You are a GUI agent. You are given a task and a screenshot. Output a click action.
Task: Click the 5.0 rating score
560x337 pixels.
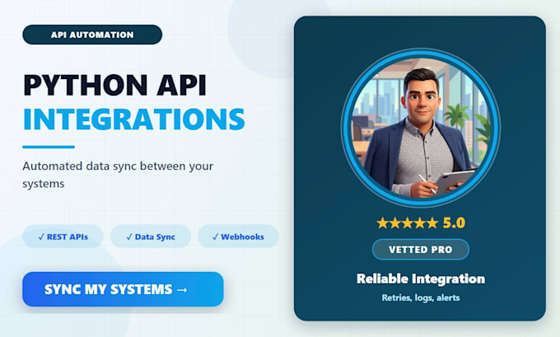click(x=454, y=223)
